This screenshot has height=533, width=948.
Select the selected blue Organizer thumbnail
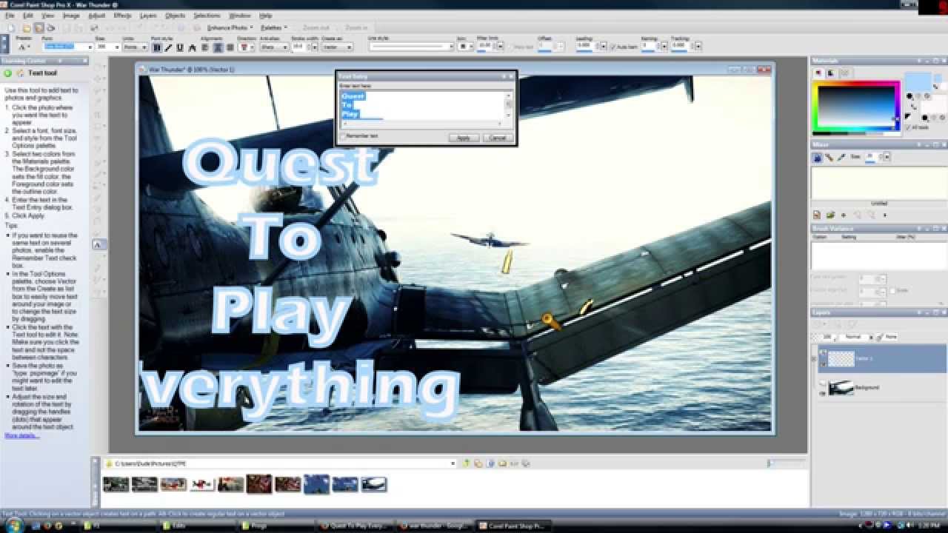[x=316, y=484]
